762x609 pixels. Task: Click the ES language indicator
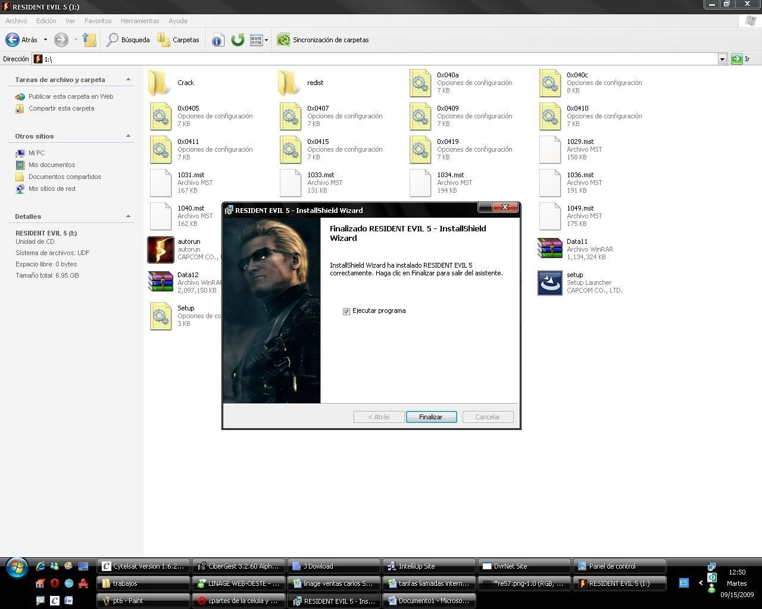pos(683,583)
